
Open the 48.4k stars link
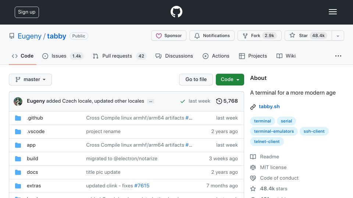click(274, 189)
